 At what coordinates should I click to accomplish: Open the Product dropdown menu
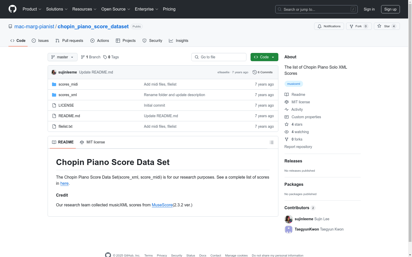[x=32, y=9]
